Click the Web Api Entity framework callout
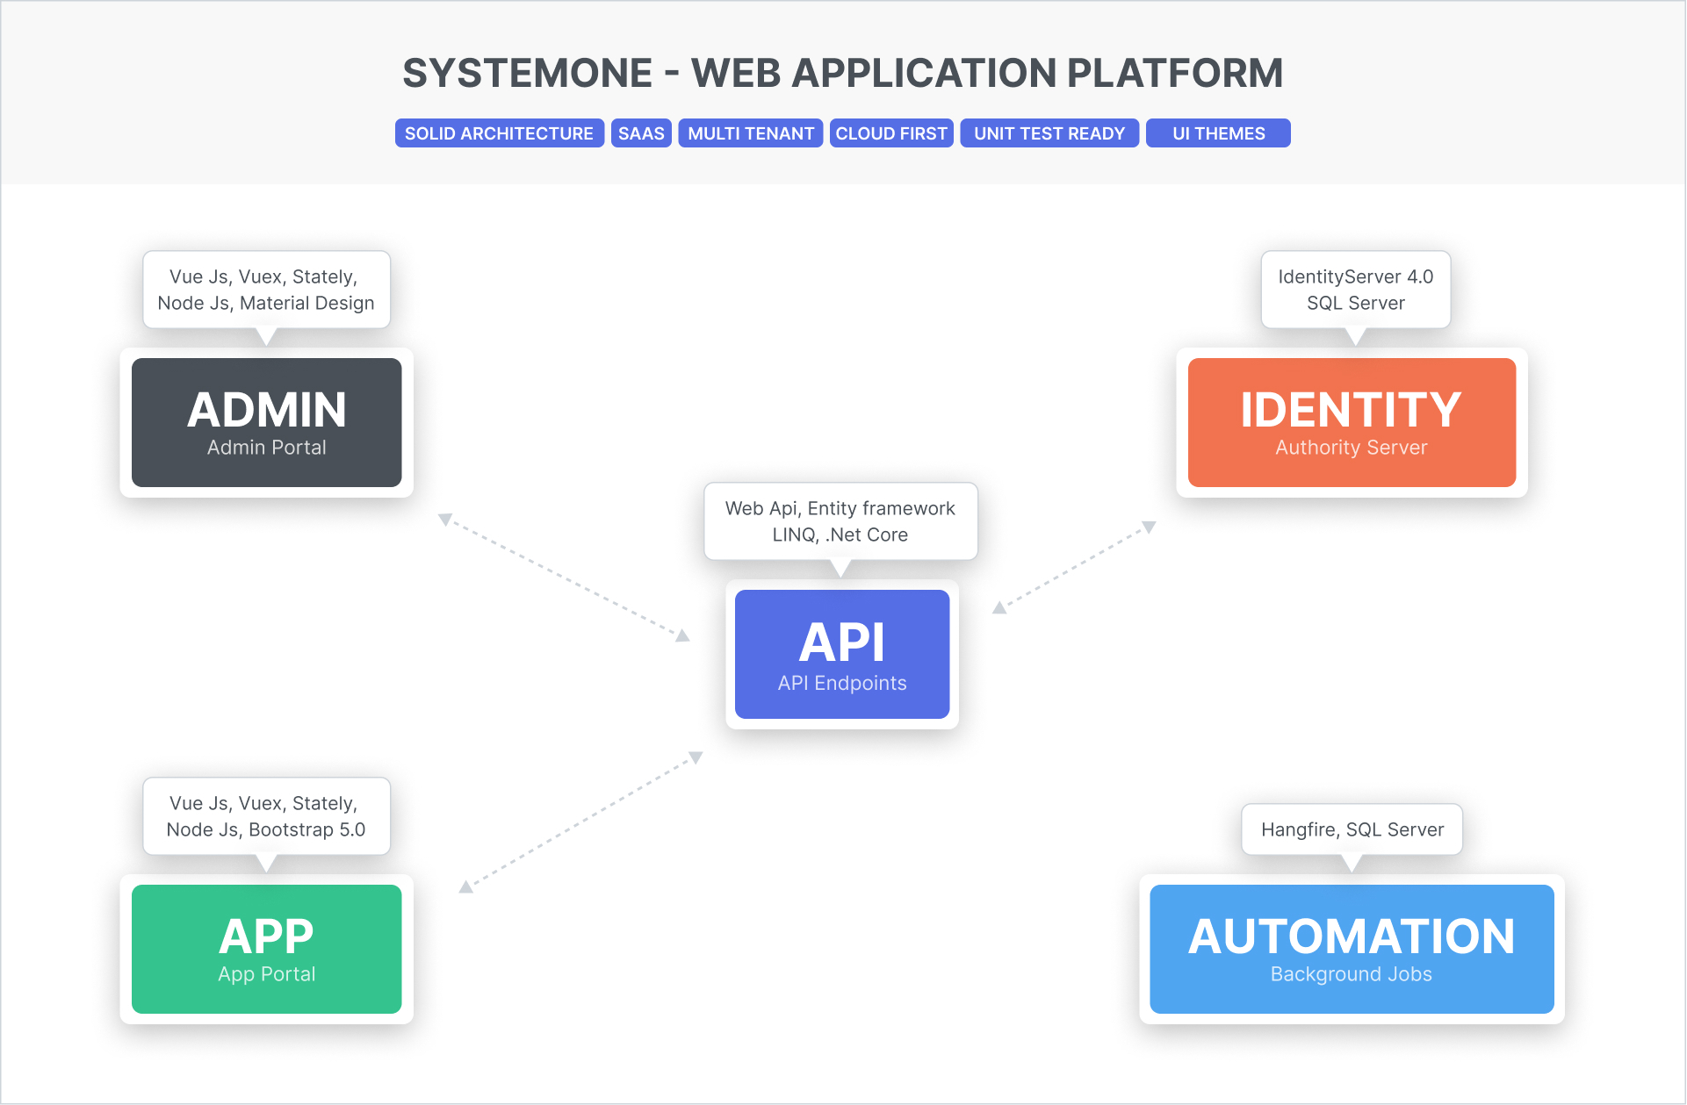This screenshot has width=1687, height=1105. click(x=840, y=521)
